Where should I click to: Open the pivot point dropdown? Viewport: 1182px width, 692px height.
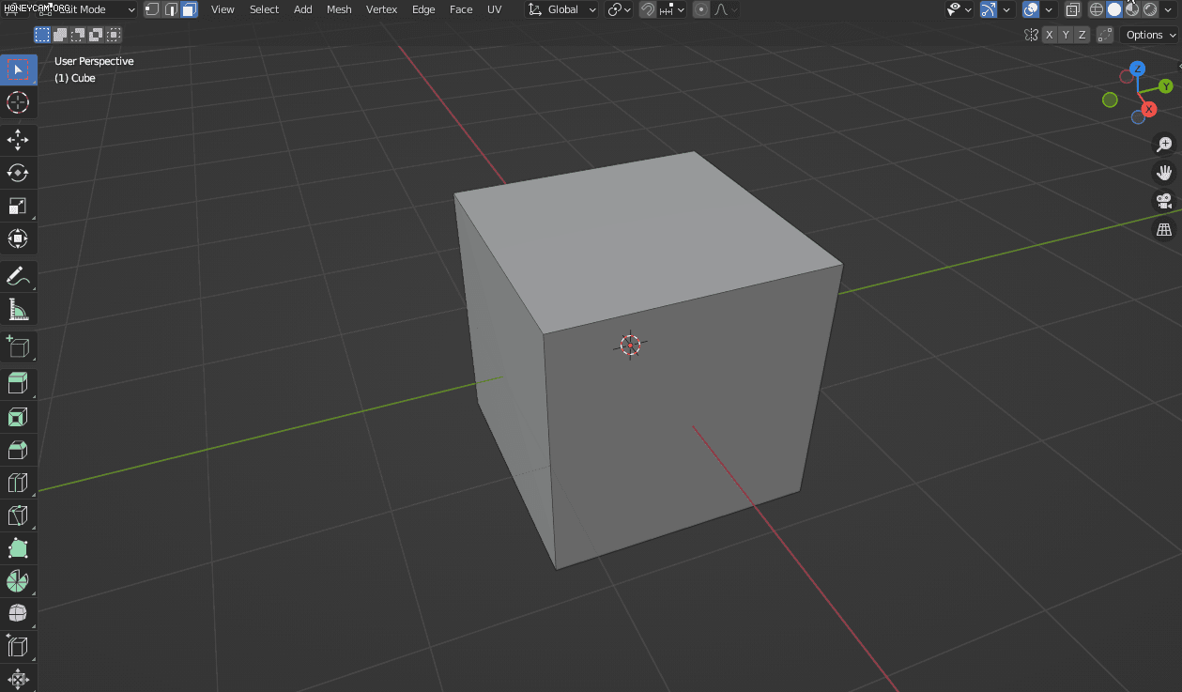pyautogui.click(x=620, y=9)
